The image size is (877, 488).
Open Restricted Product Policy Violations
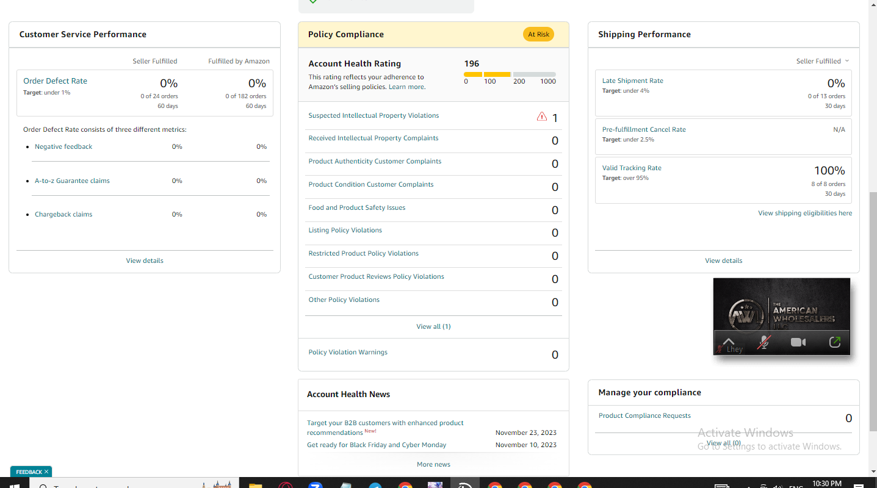point(363,253)
